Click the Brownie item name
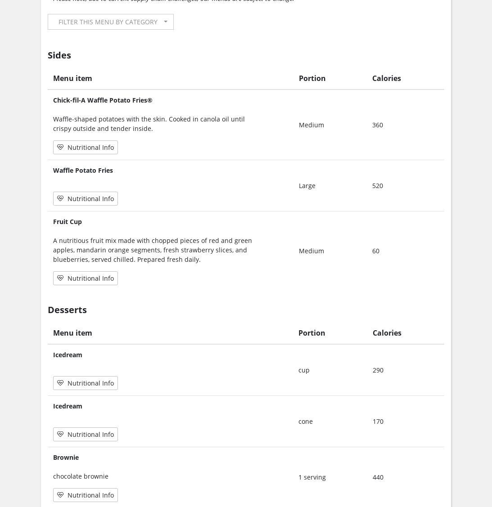The height and width of the screenshot is (507, 492). (66, 458)
